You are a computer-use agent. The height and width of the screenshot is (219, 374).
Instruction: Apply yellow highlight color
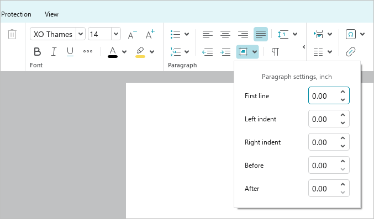(140, 52)
